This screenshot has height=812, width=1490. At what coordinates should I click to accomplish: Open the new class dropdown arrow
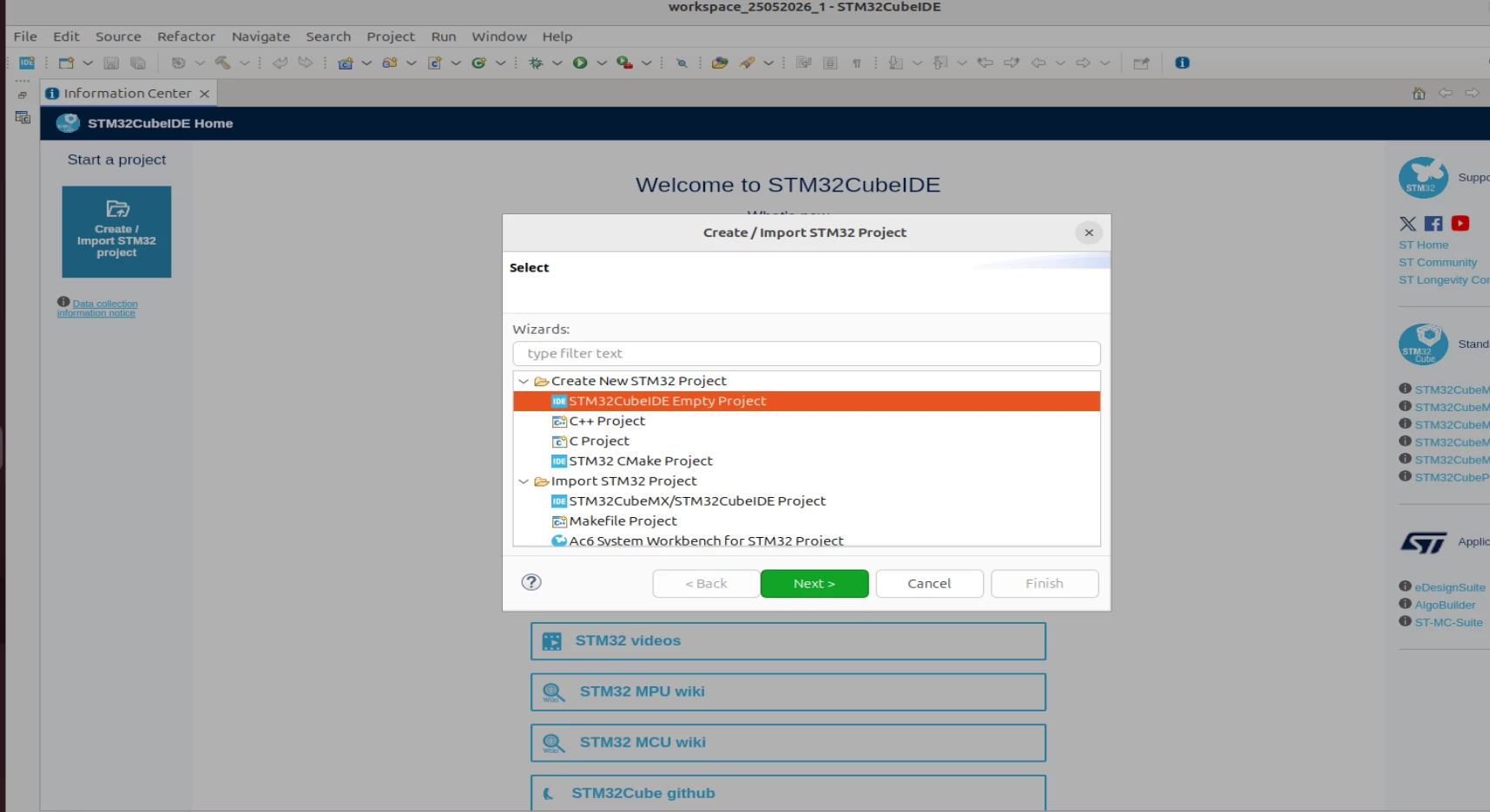click(501, 62)
